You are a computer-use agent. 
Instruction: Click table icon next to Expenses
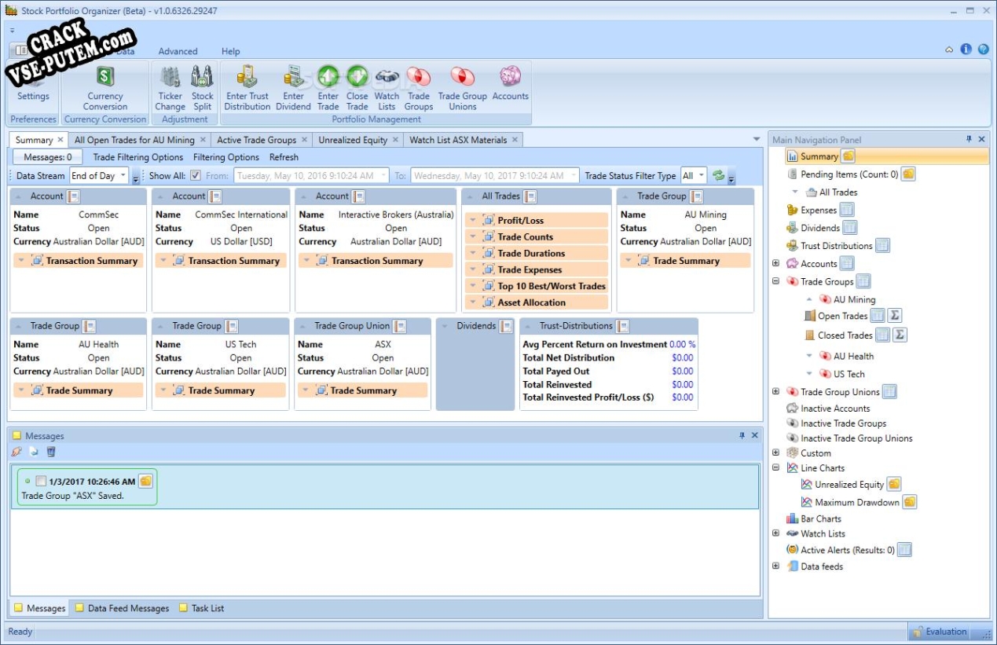(847, 210)
